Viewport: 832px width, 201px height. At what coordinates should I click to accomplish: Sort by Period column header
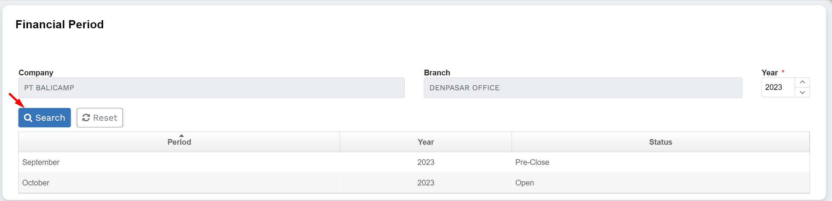(x=179, y=142)
